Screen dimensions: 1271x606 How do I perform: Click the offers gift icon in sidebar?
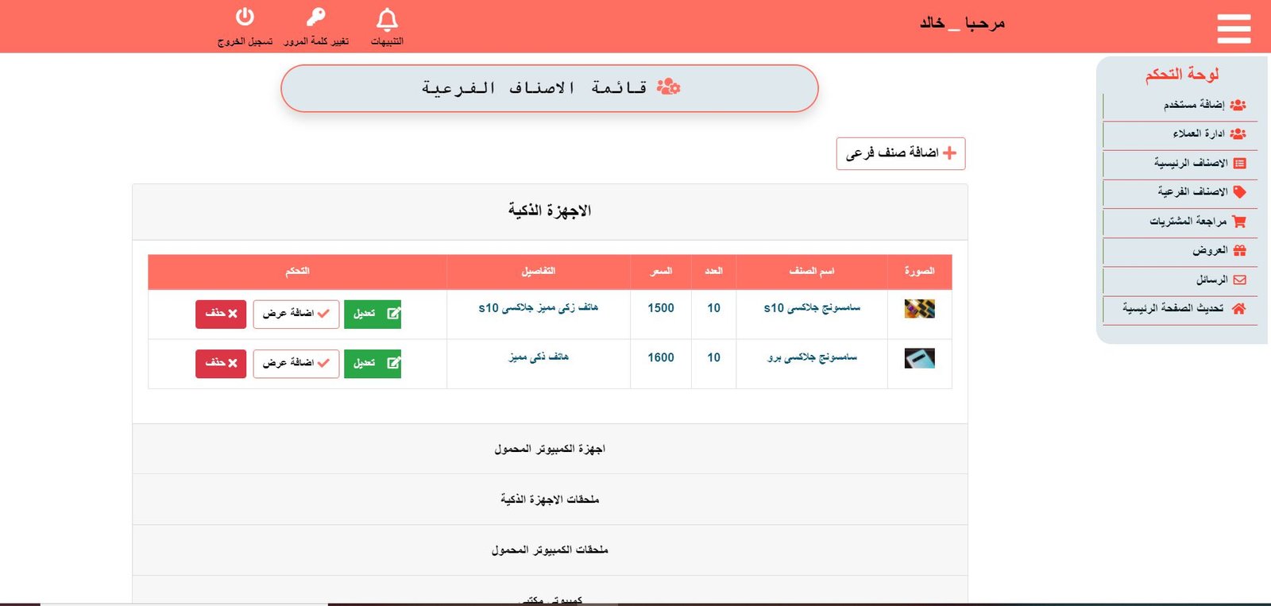coord(1239,250)
